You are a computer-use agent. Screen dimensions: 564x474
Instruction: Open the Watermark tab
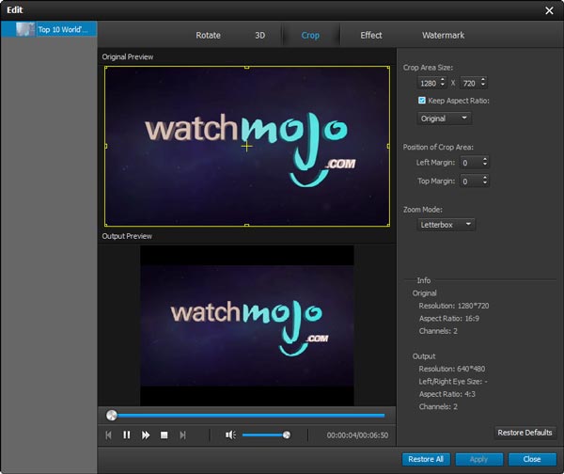coord(443,36)
